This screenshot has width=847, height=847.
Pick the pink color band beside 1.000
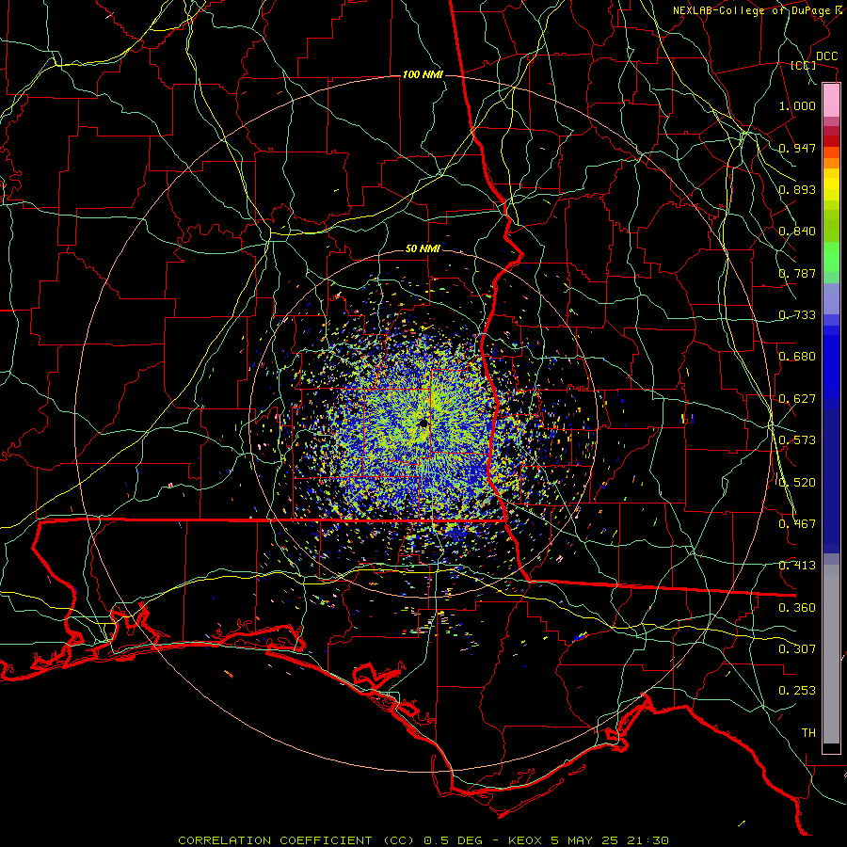(x=831, y=101)
